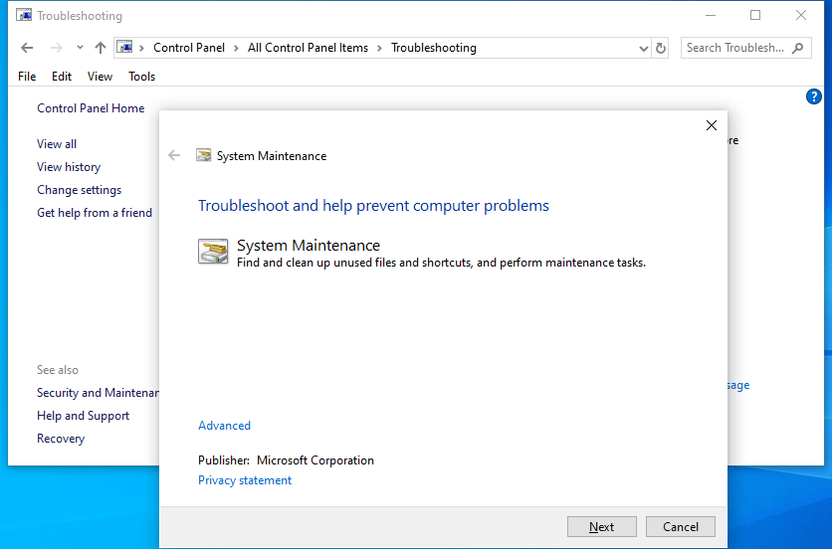This screenshot has width=832, height=549.
Task: Navigate back in Control Panel window
Action: point(27,48)
